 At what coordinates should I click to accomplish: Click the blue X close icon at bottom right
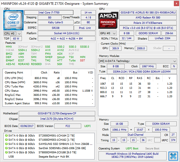click(x=173, y=156)
